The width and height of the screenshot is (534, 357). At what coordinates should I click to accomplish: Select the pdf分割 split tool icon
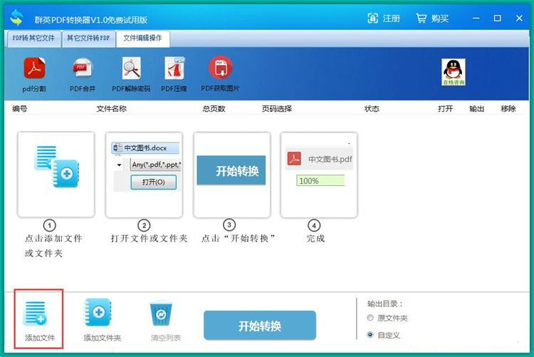click(34, 68)
